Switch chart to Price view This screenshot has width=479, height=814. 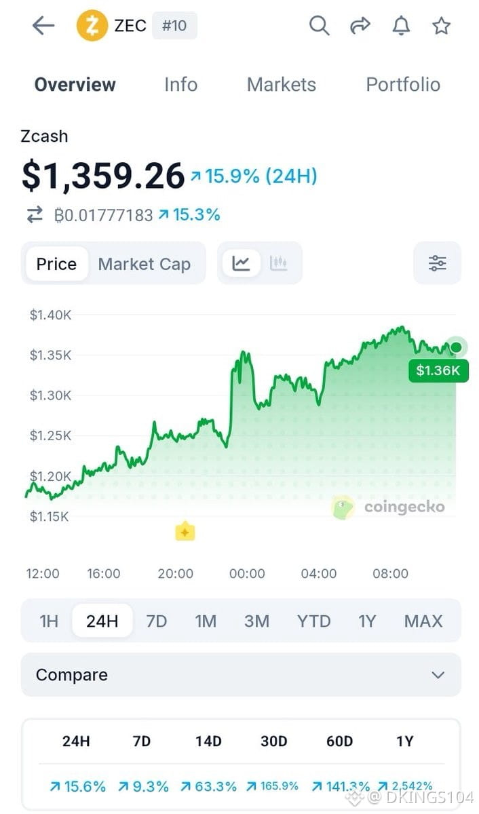pyautogui.click(x=56, y=264)
